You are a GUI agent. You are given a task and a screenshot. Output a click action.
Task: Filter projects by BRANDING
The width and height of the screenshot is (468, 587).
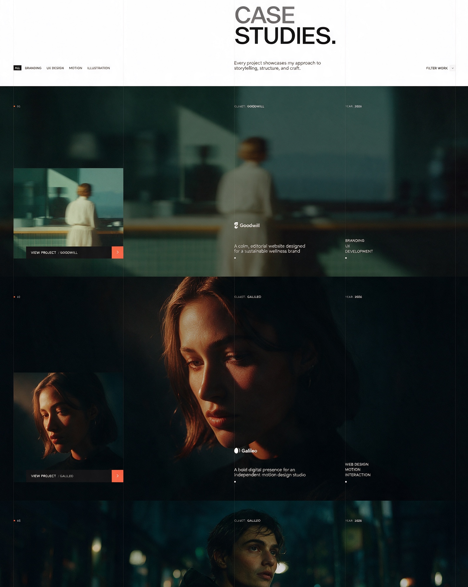point(33,68)
